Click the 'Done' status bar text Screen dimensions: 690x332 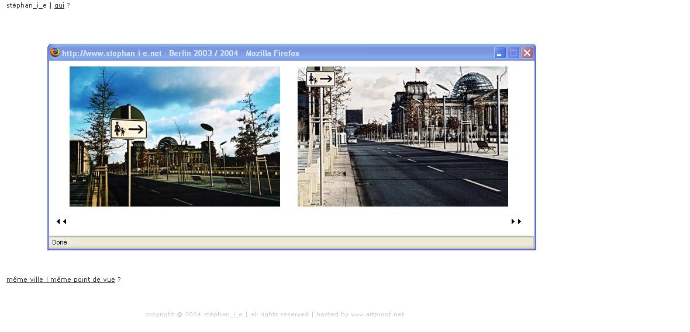(60, 242)
